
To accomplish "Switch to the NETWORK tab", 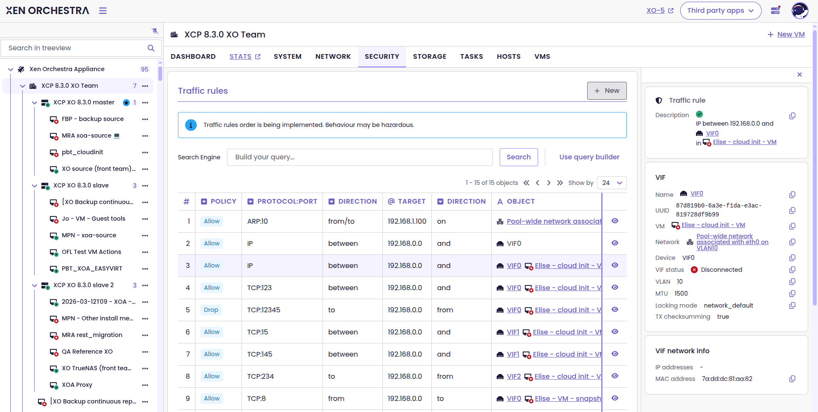I will pyautogui.click(x=333, y=57).
